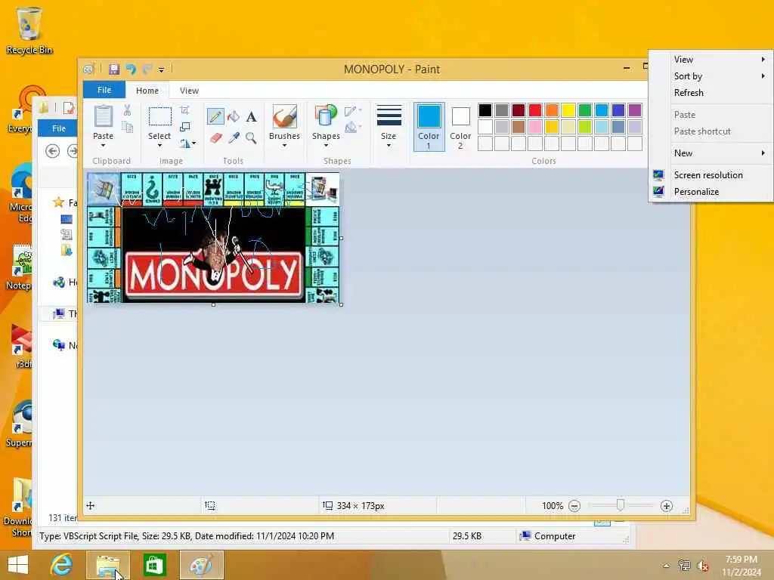Click the Copy icon in Clipboard group
Viewport: 774px width, 580px height.
[127, 127]
